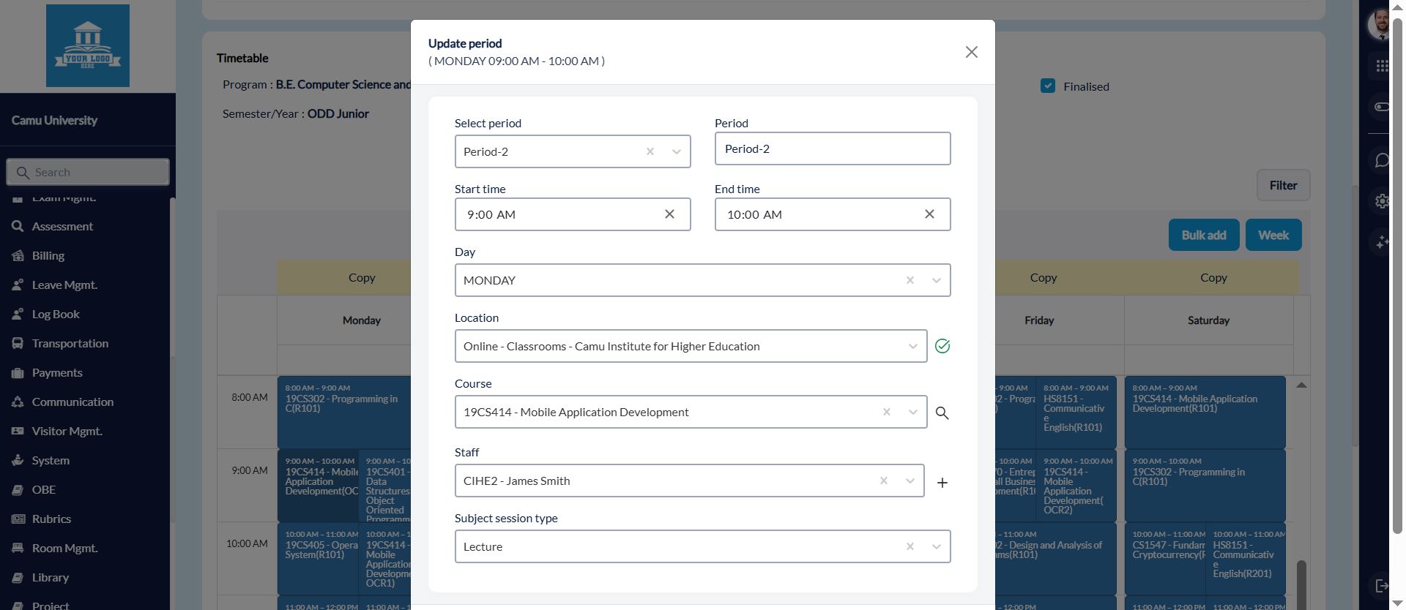Open Rubrics in the sidebar
Image resolution: width=1406 pixels, height=610 pixels.
click(x=51, y=519)
